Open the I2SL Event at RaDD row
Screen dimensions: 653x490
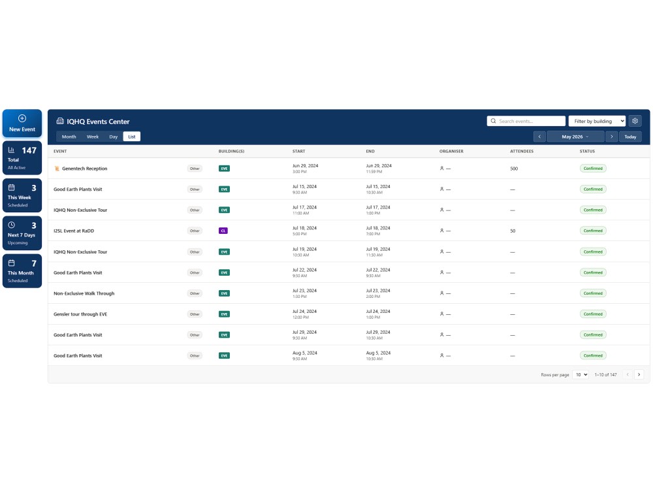[x=349, y=231]
